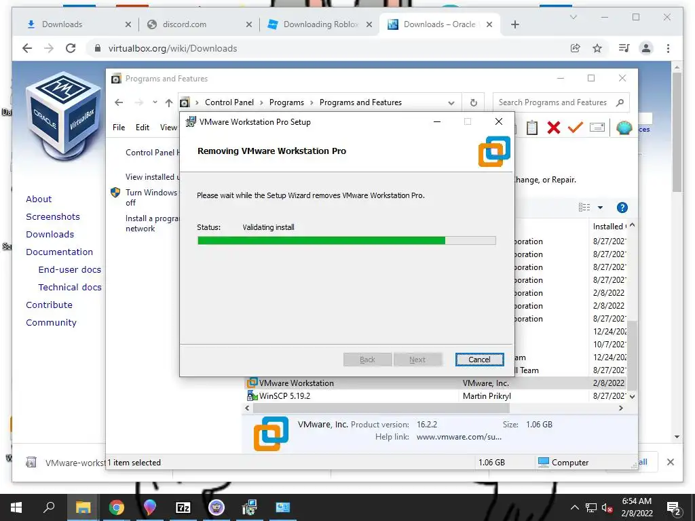Open the Control Panel taskbar icon
The height and width of the screenshot is (521, 695).
(283, 507)
